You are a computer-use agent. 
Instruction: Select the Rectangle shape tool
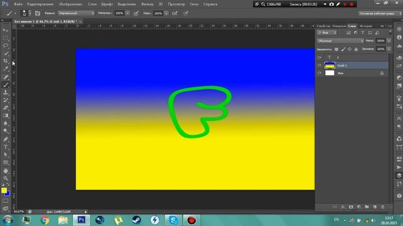(x=6, y=163)
